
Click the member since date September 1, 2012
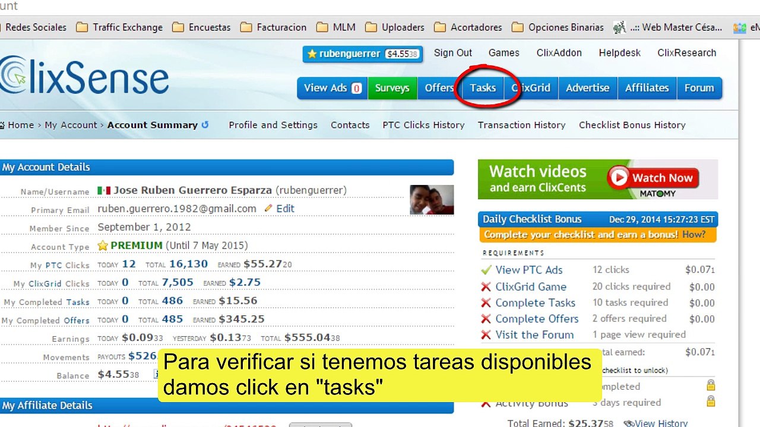(144, 227)
